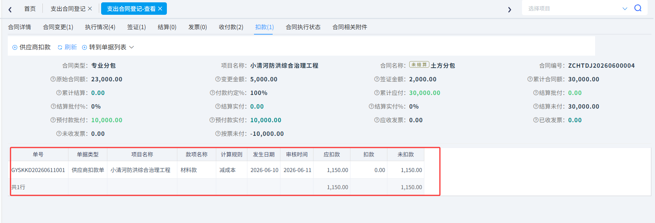This screenshot has height=223, width=655.
Task: Open the 合同执行状态 tab
Action: pos(303,27)
